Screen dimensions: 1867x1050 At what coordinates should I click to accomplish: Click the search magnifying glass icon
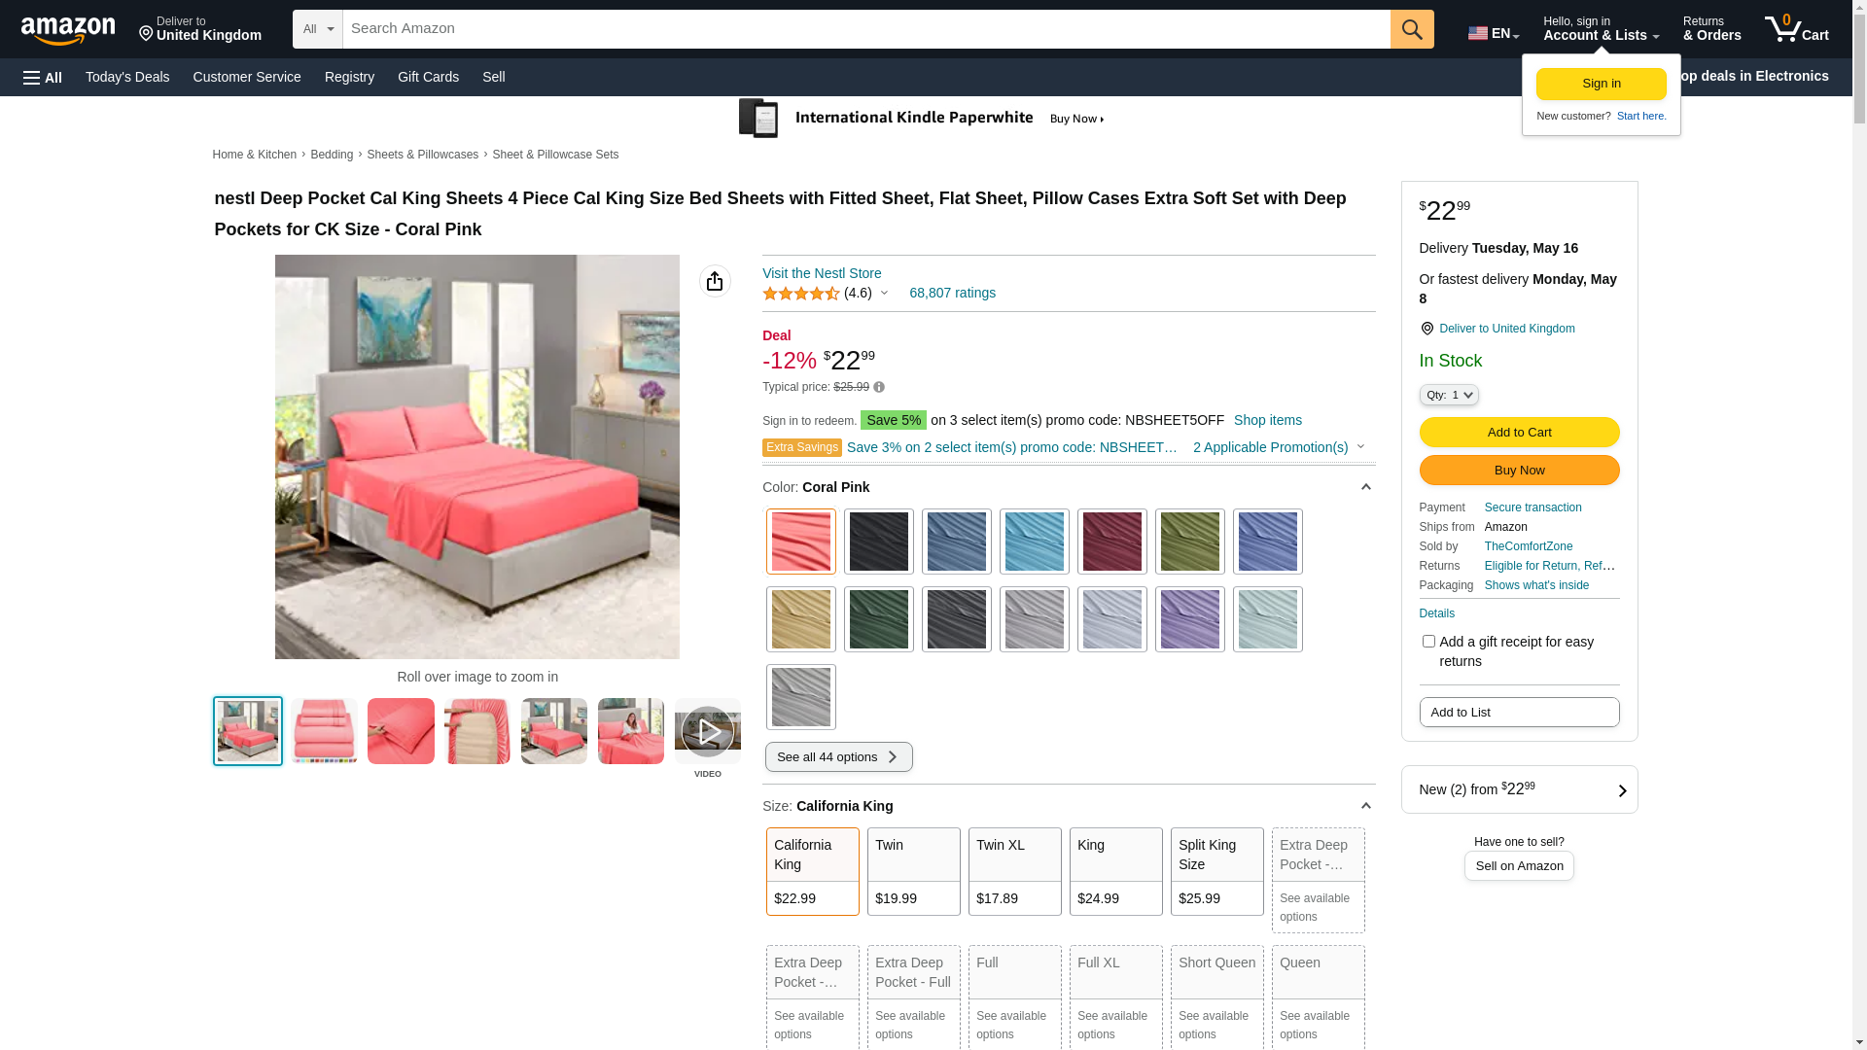pos(1412,29)
